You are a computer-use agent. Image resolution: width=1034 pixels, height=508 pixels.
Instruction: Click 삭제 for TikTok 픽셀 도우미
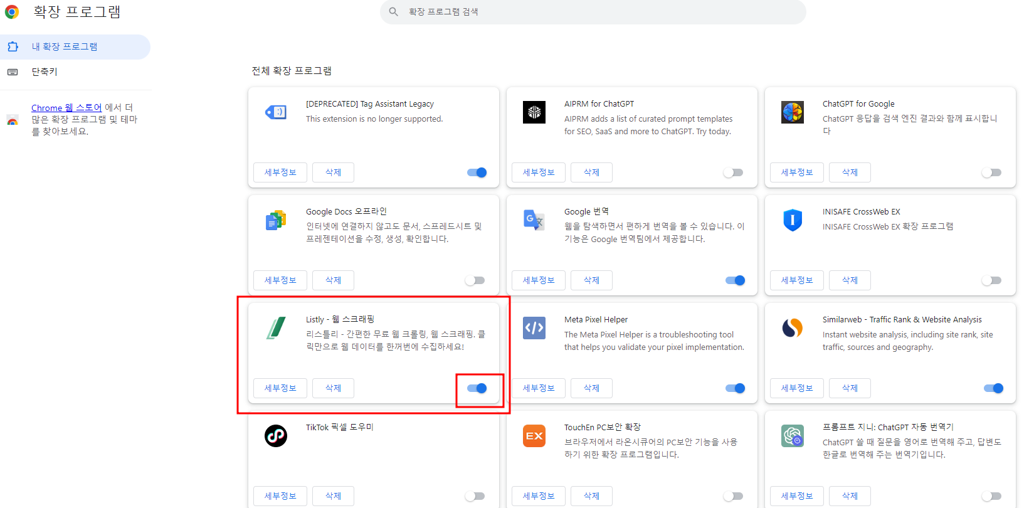point(333,496)
